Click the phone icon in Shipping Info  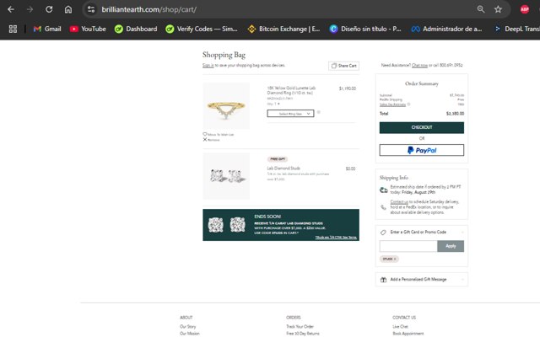point(383,207)
